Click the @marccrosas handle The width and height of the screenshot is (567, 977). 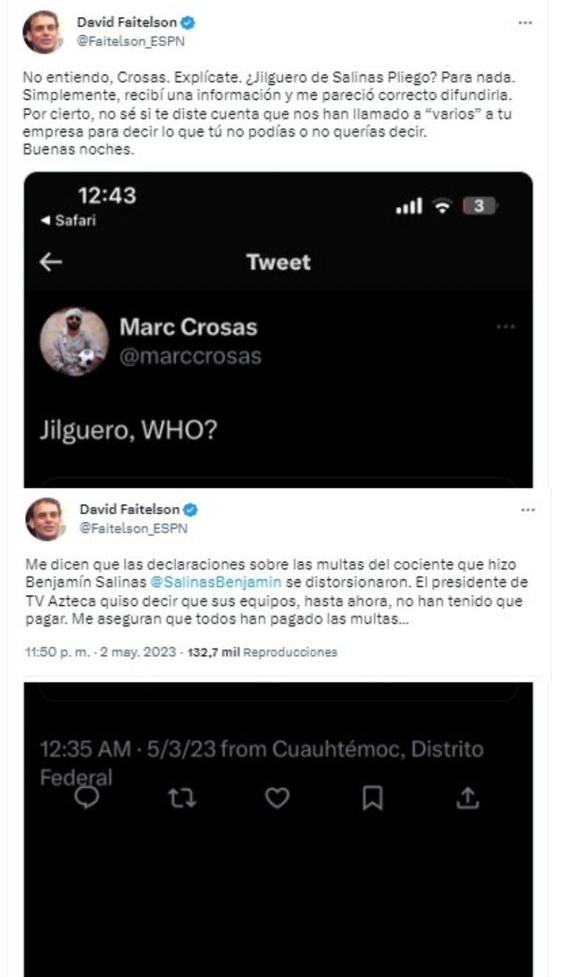(190, 356)
